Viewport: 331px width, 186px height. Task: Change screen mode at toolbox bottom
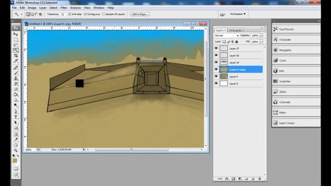click(16, 175)
